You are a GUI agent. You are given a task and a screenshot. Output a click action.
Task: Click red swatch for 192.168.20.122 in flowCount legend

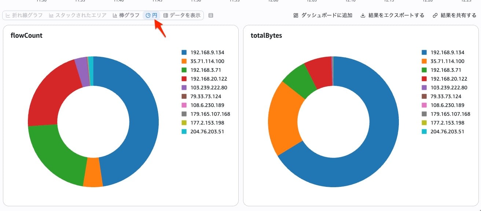pos(184,79)
